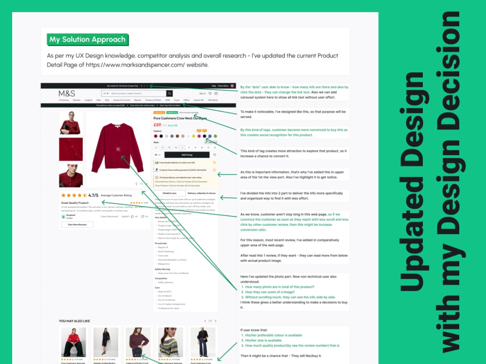Click the Sign in link

point(202,93)
